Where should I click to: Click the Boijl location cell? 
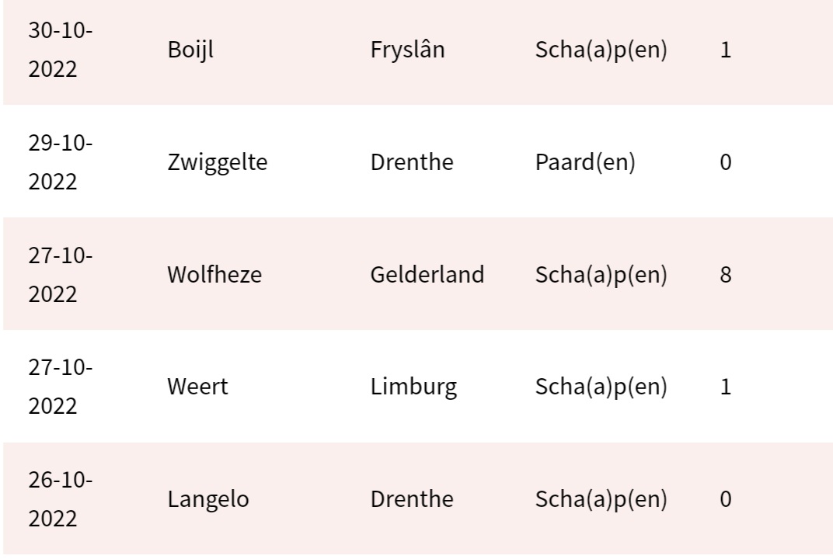pos(190,52)
